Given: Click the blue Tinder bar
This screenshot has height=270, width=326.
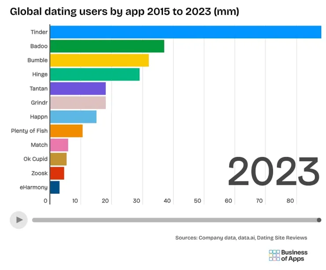Looking at the screenshot, I should 185,32.
